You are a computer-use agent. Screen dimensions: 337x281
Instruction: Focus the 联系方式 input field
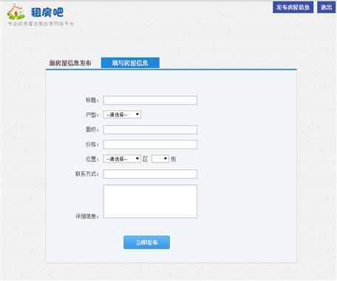[150, 174]
